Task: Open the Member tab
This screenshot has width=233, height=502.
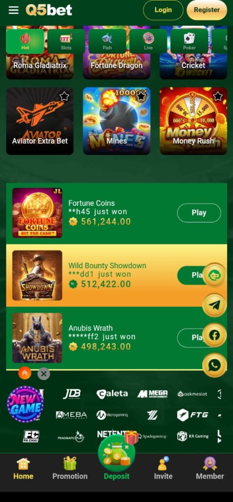Action: (x=210, y=468)
